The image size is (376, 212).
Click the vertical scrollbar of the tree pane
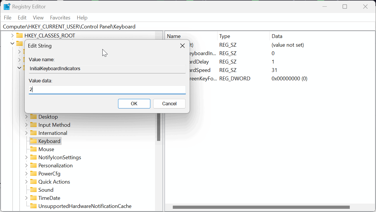pos(158,127)
